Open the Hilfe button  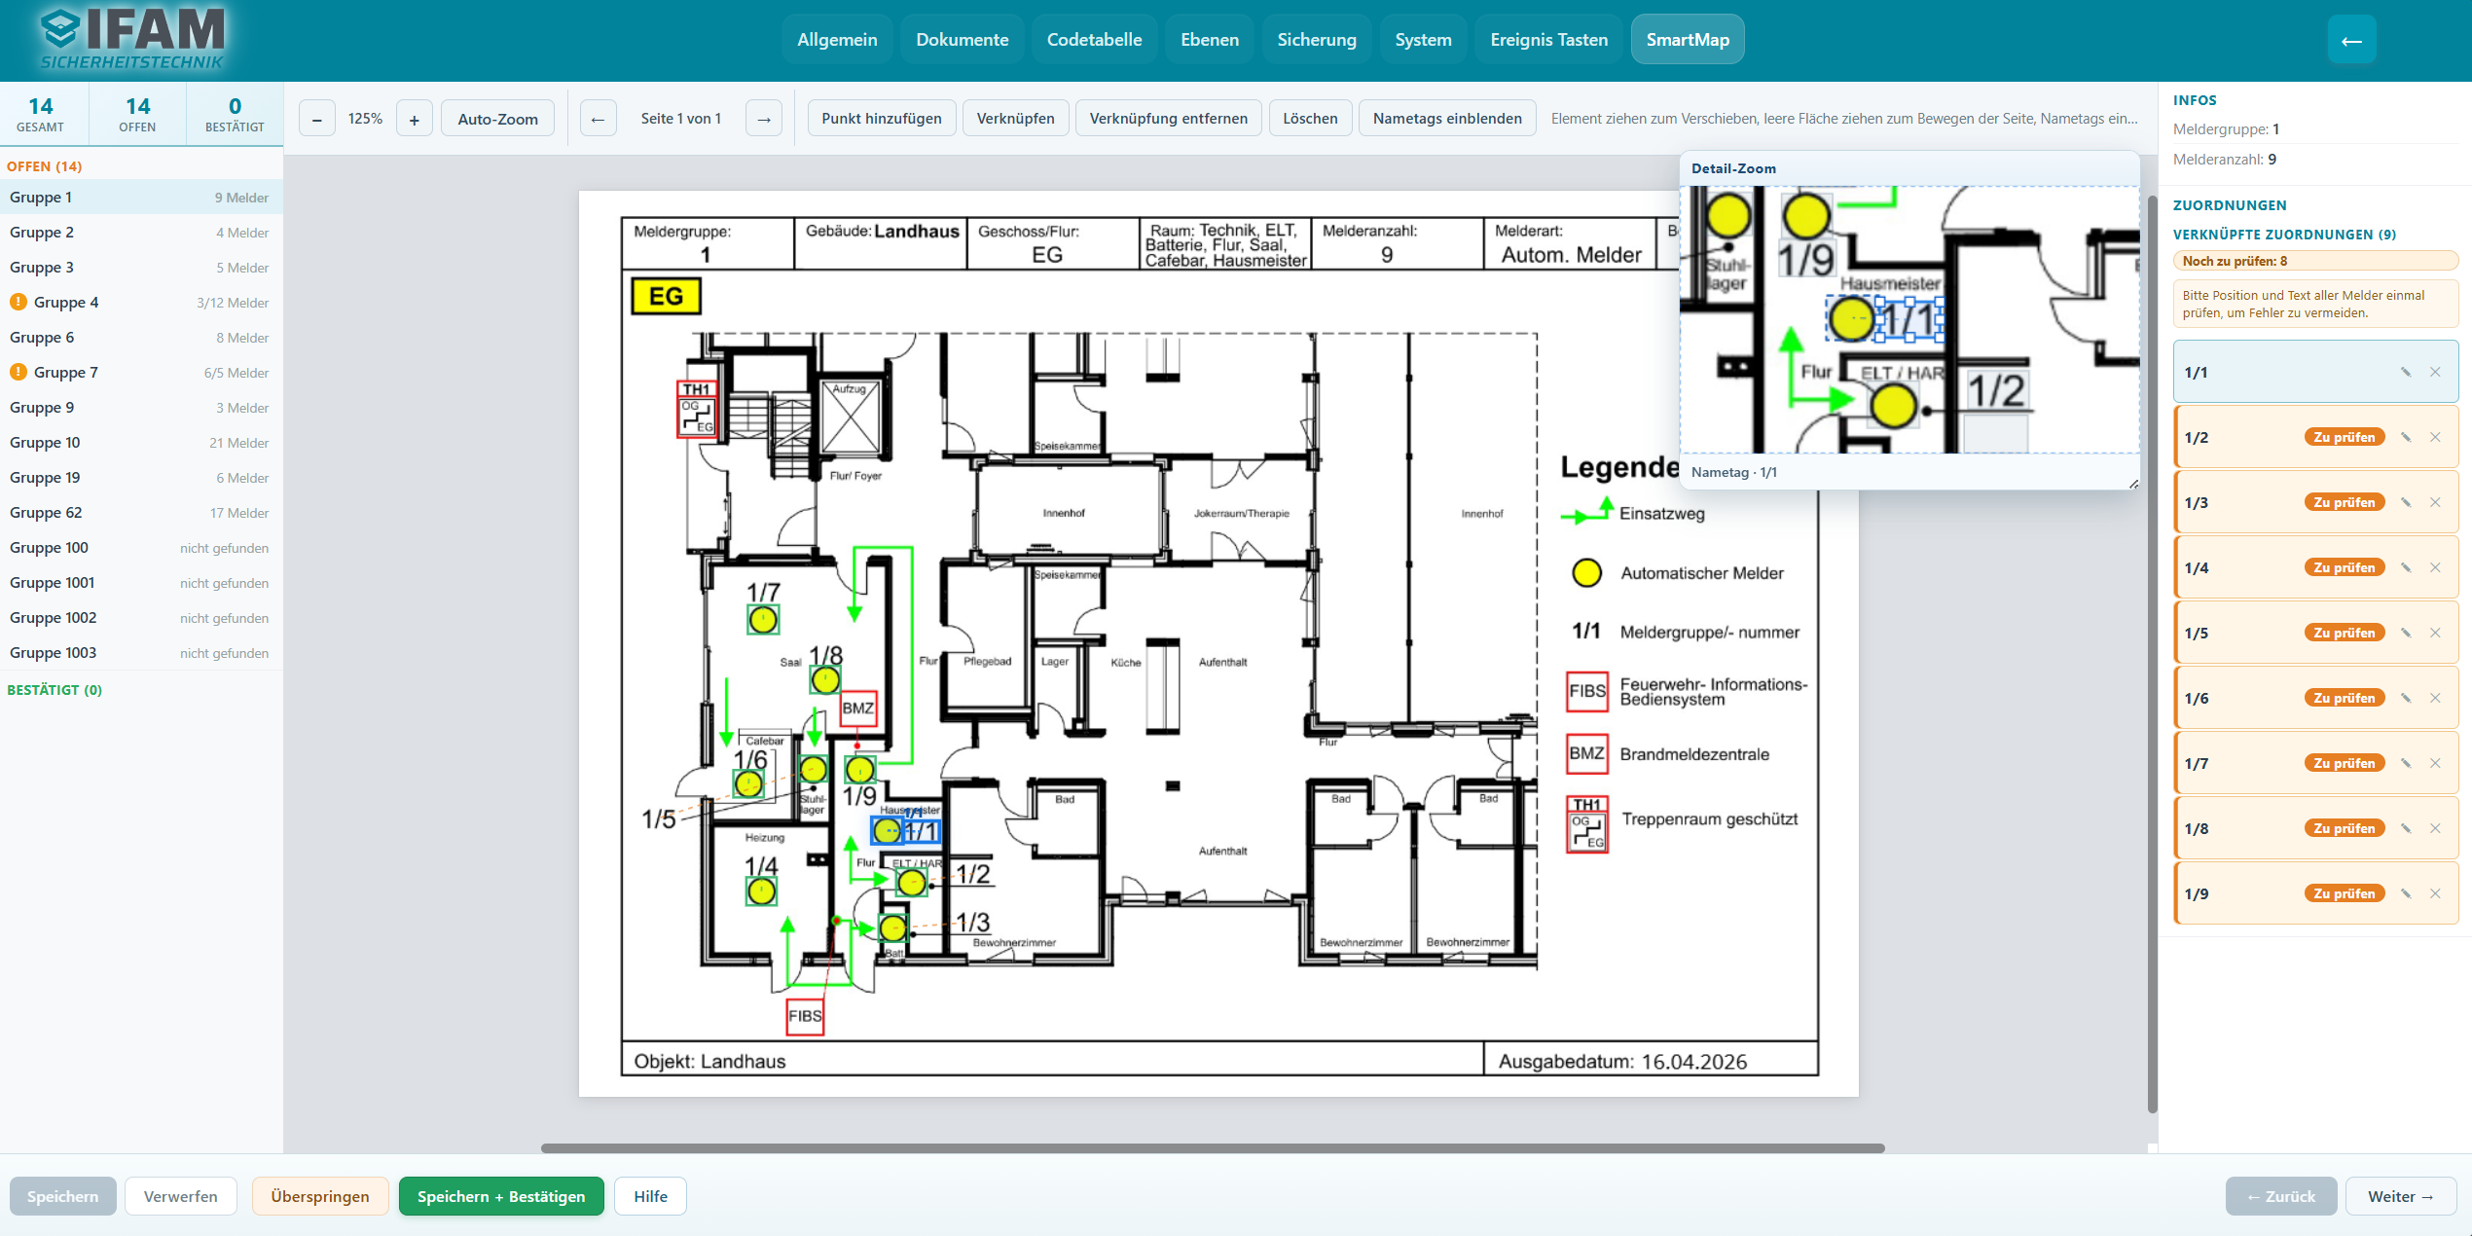pyautogui.click(x=650, y=1196)
